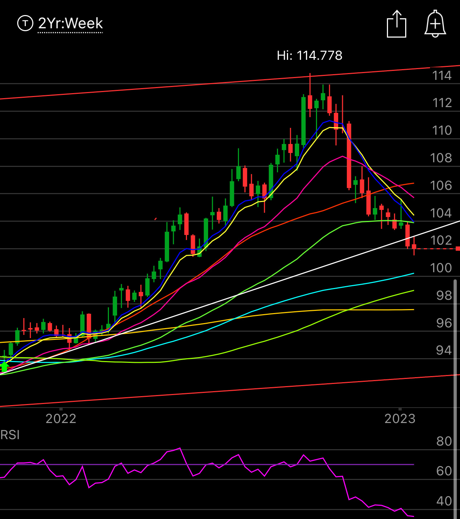The image size is (460, 519).
Task: Tap the 2023 date axis label
Action: pos(400,419)
